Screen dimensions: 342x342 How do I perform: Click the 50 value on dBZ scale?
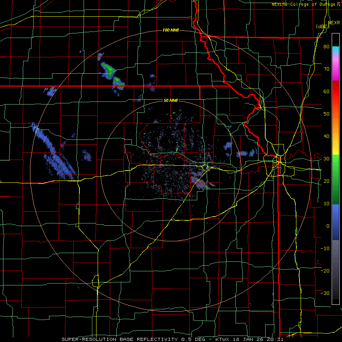[x=326, y=114]
